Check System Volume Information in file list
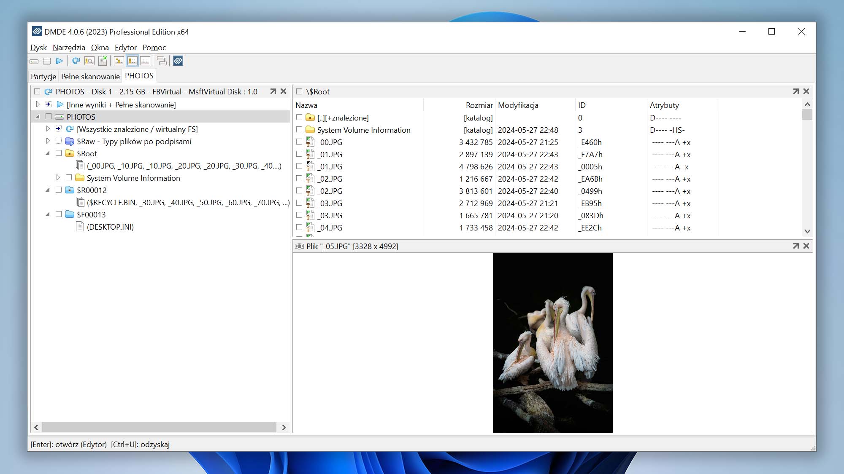 pyautogui.click(x=298, y=130)
